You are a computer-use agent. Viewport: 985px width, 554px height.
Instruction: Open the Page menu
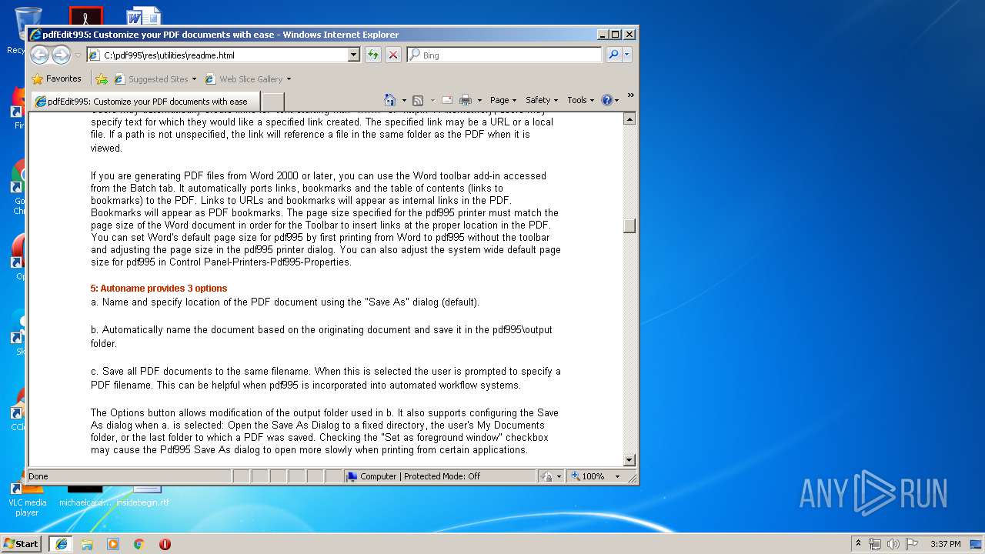[x=503, y=100]
